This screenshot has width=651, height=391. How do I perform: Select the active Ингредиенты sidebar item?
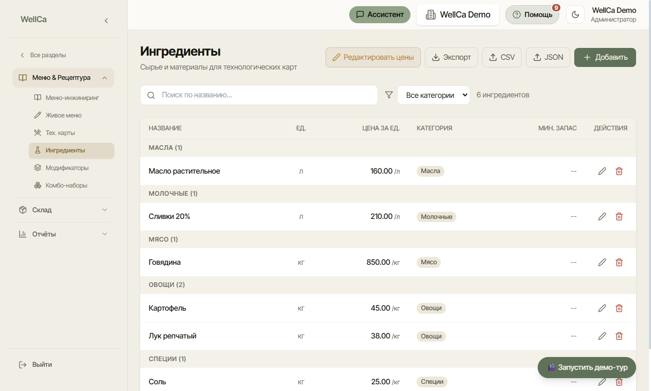(x=72, y=150)
